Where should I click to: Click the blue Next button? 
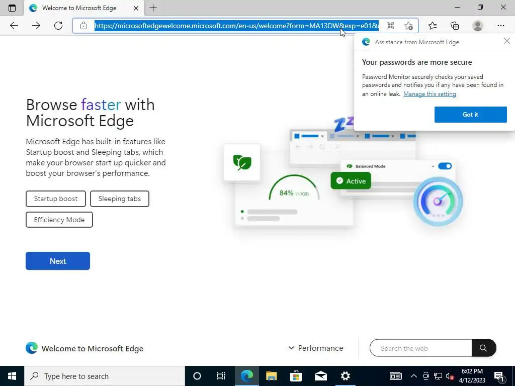click(x=58, y=261)
